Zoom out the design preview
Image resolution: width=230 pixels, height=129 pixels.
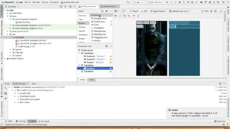tap(202, 11)
